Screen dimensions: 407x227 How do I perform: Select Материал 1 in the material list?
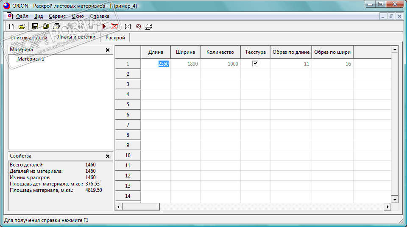(x=31, y=59)
